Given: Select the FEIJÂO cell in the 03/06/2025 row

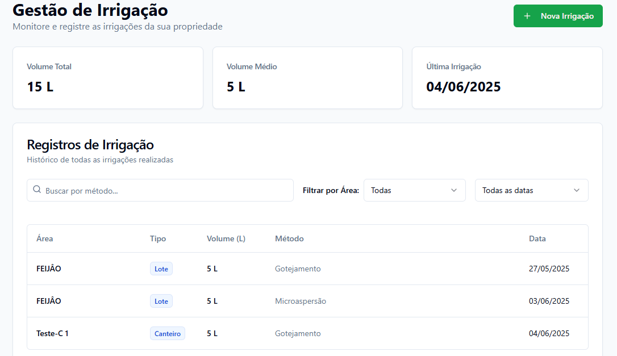Looking at the screenshot, I should tap(49, 301).
